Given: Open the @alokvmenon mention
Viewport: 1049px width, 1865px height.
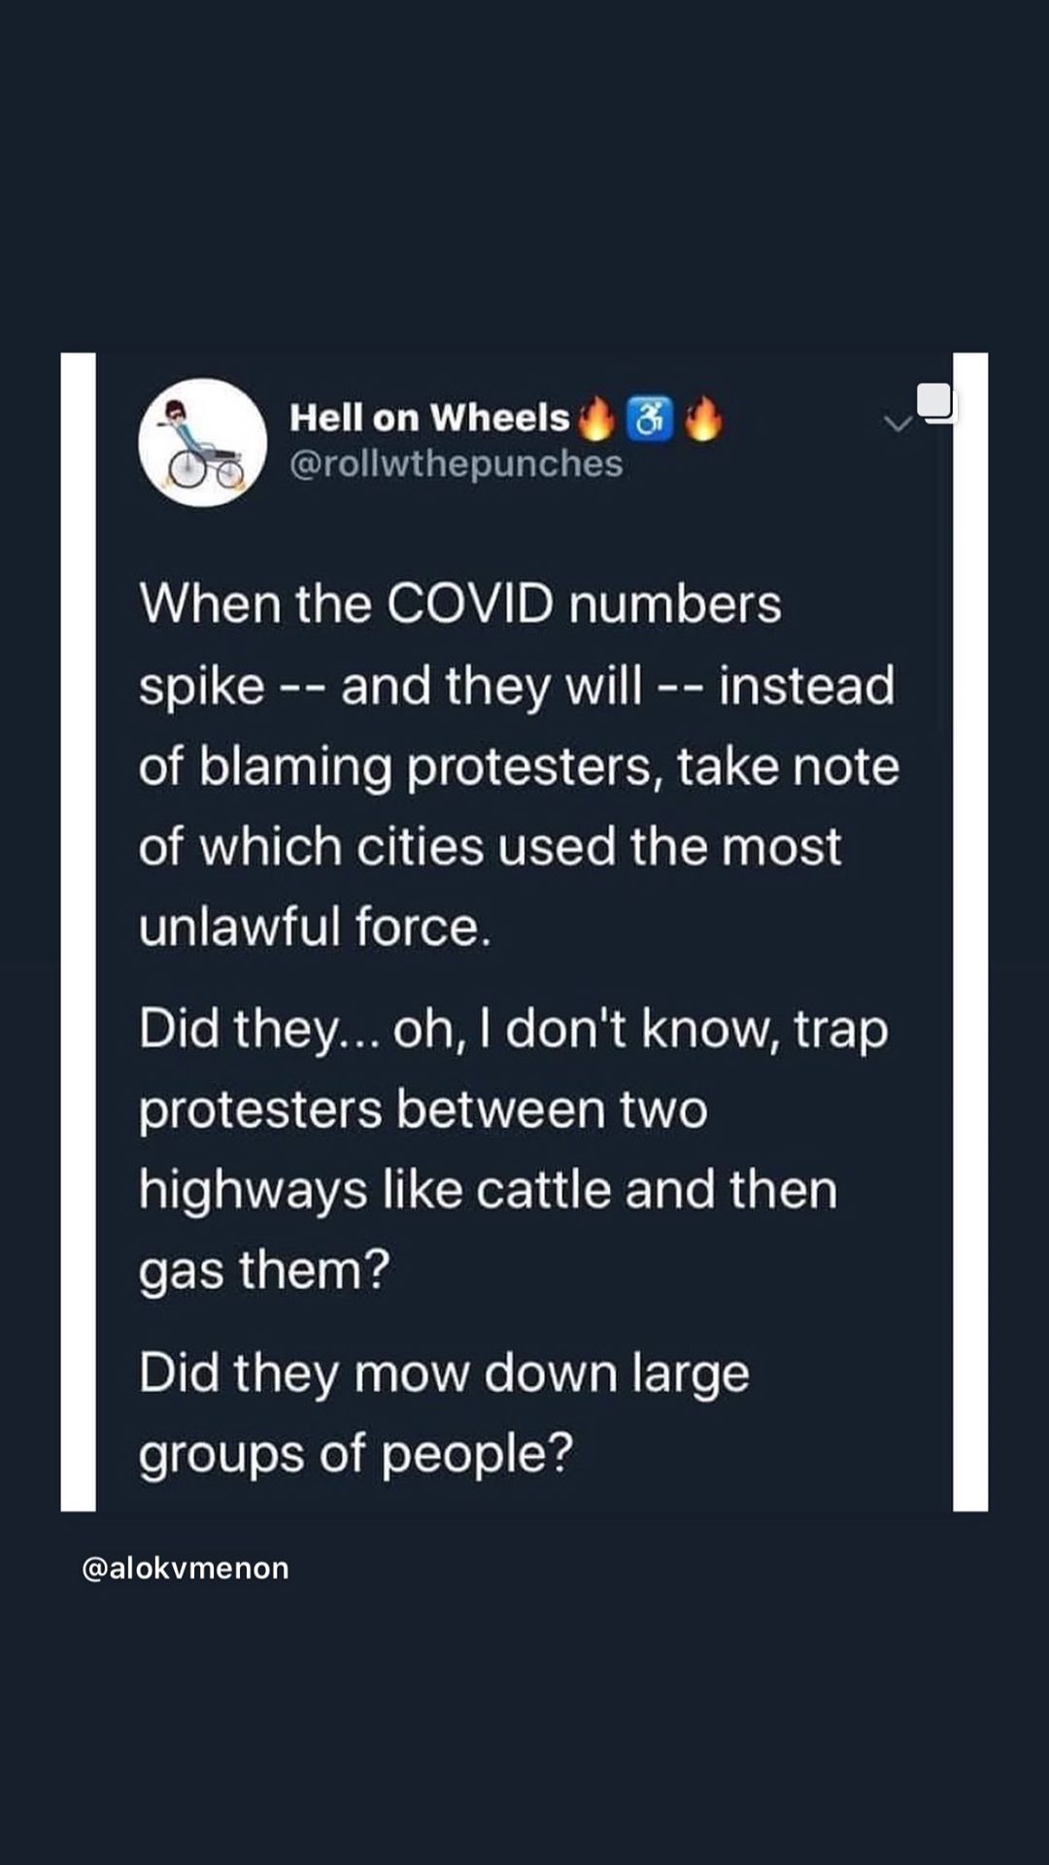Looking at the screenshot, I should click(x=186, y=1568).
